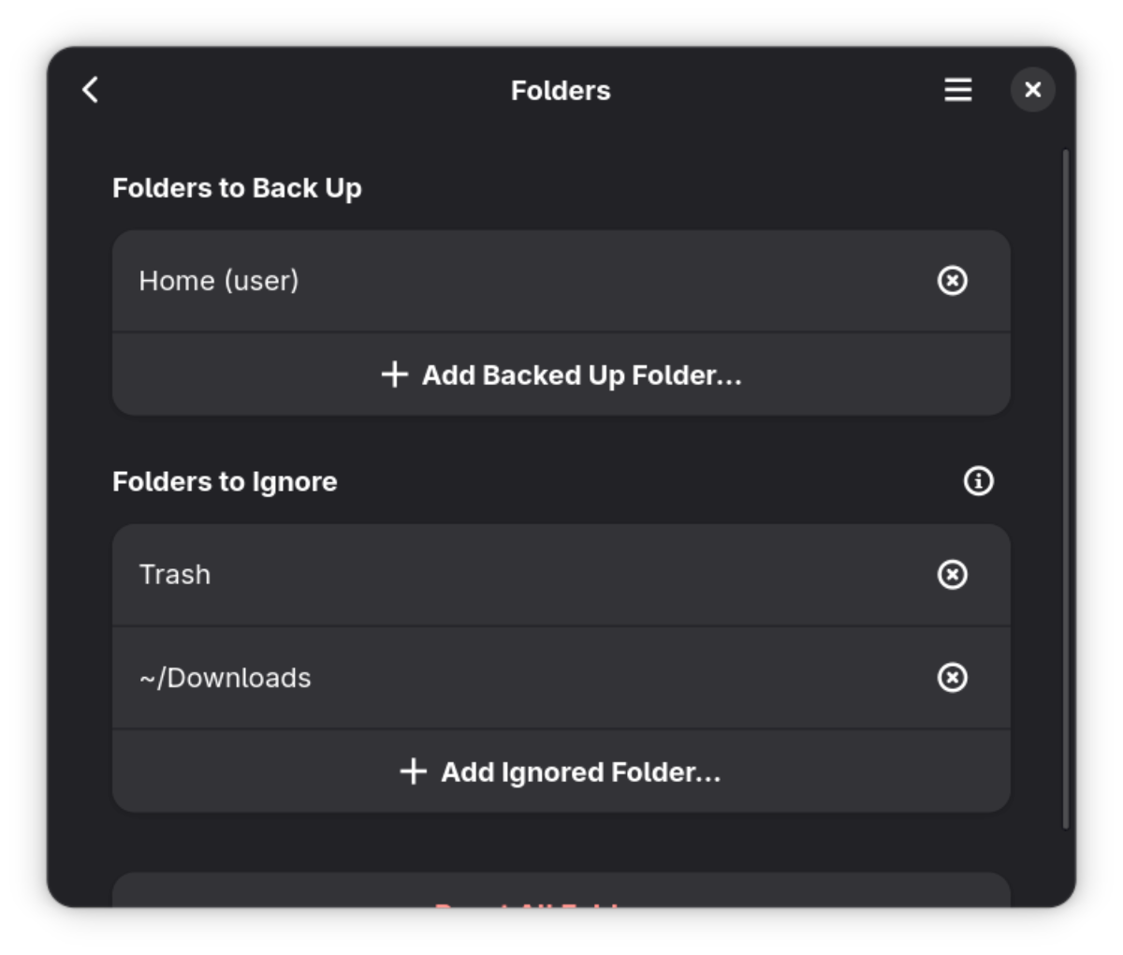This screenshot has height=955, width=1123.
Task: Show info about Folders to Ignore
Action: click(978, 481)
